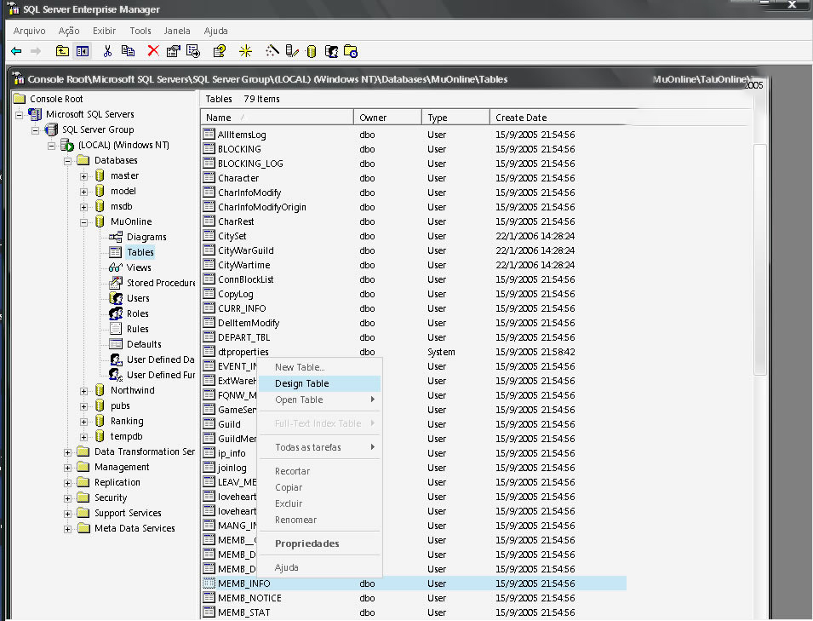Collapse the MuOnline database node

[x=84, y=222]
